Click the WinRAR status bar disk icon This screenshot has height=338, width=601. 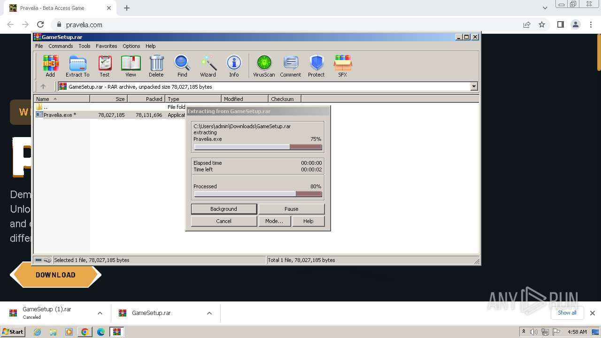[x=39, y=260]
